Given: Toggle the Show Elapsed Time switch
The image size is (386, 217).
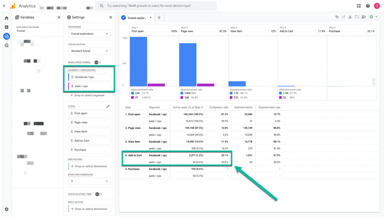Looking at the screenshot, I should (99, 194).
